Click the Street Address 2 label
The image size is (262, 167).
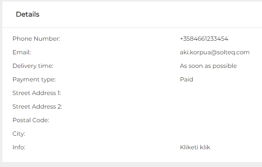pyautogui.click(x=37, y=107)
